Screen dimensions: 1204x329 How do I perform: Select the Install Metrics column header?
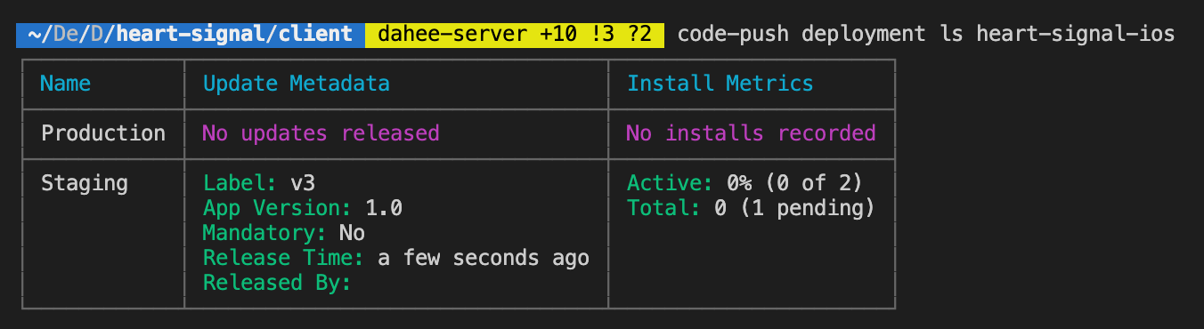(x=720, y=84)
